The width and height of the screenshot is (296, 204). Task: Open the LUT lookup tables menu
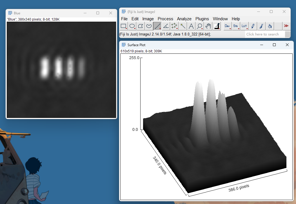point(244,26)
